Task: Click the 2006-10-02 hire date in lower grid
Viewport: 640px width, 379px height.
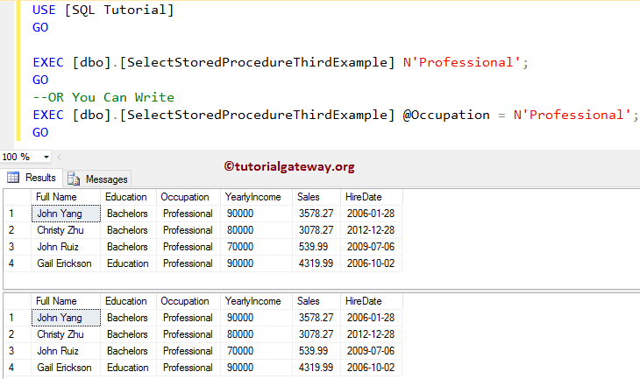Action: tap(372, 368)
